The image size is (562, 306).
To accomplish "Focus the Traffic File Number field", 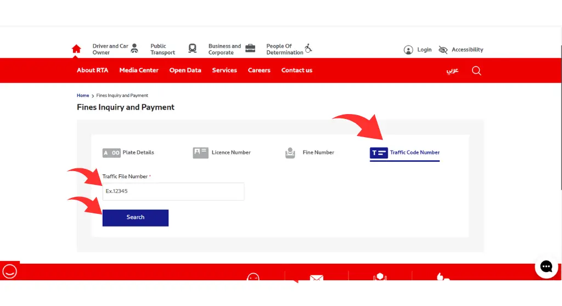I will tap(173, 191).
